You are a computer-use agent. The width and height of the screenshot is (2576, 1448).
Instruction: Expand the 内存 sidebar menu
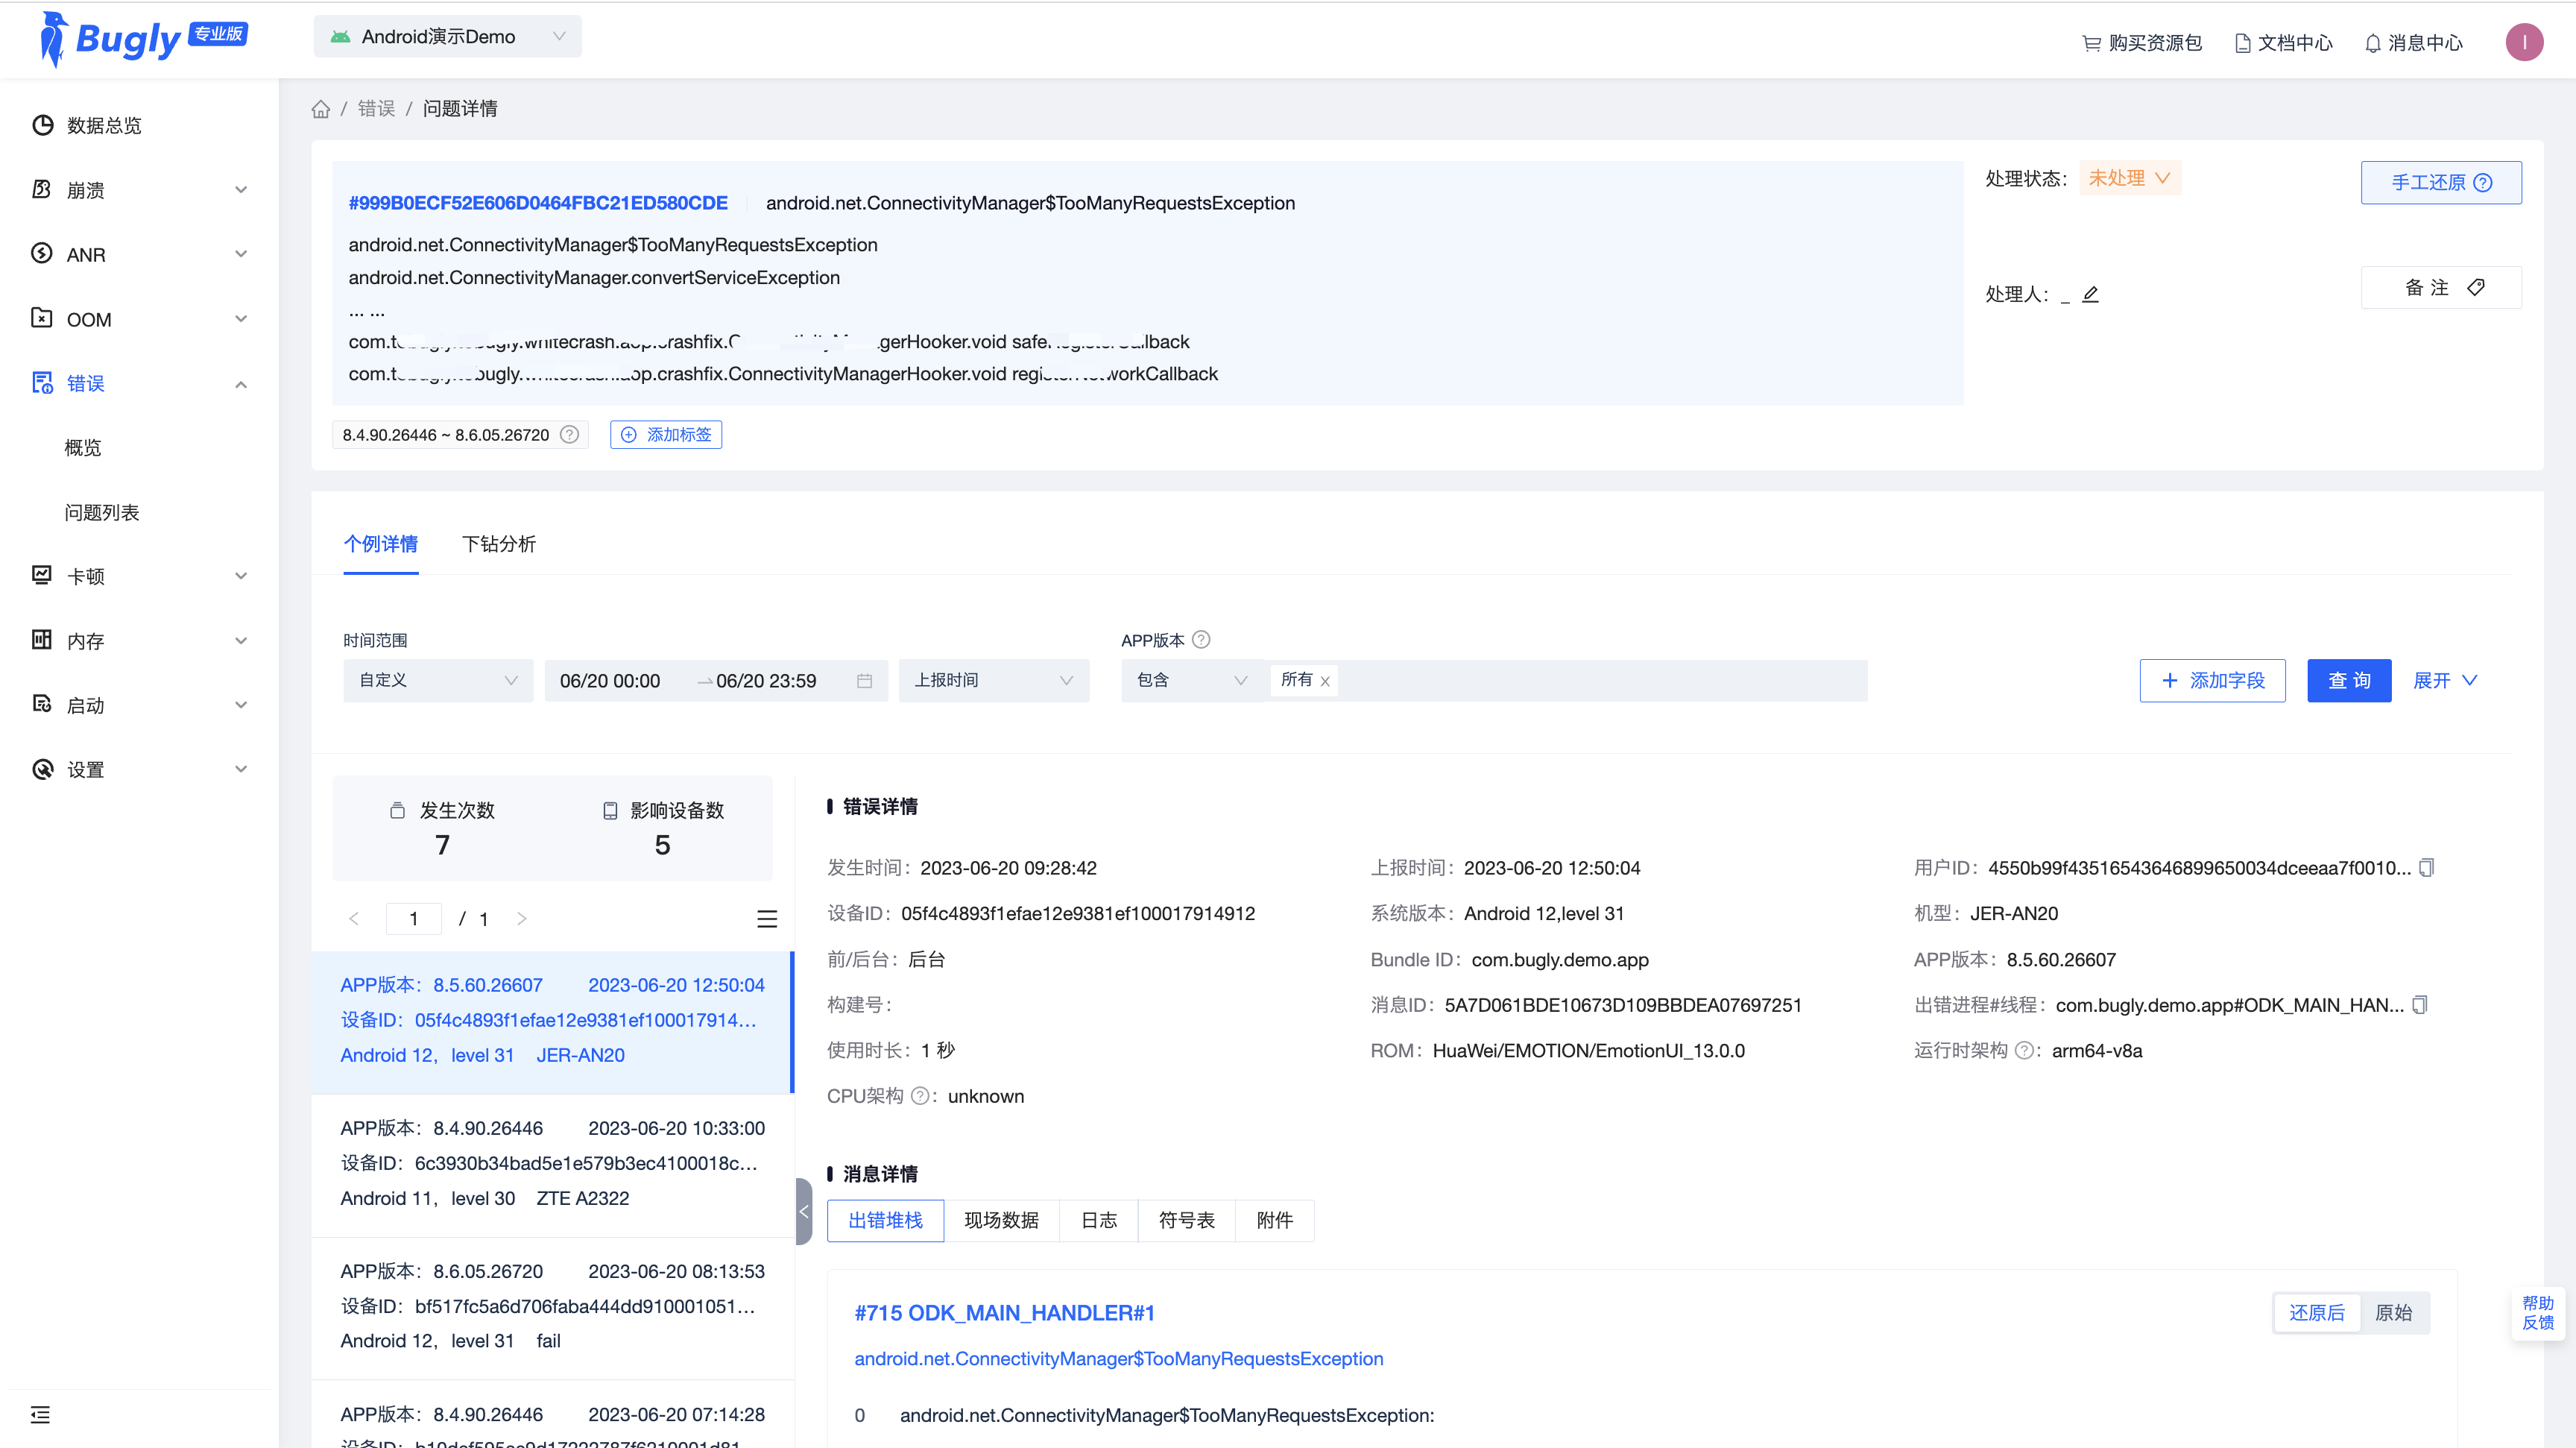(x=139, y=641)
